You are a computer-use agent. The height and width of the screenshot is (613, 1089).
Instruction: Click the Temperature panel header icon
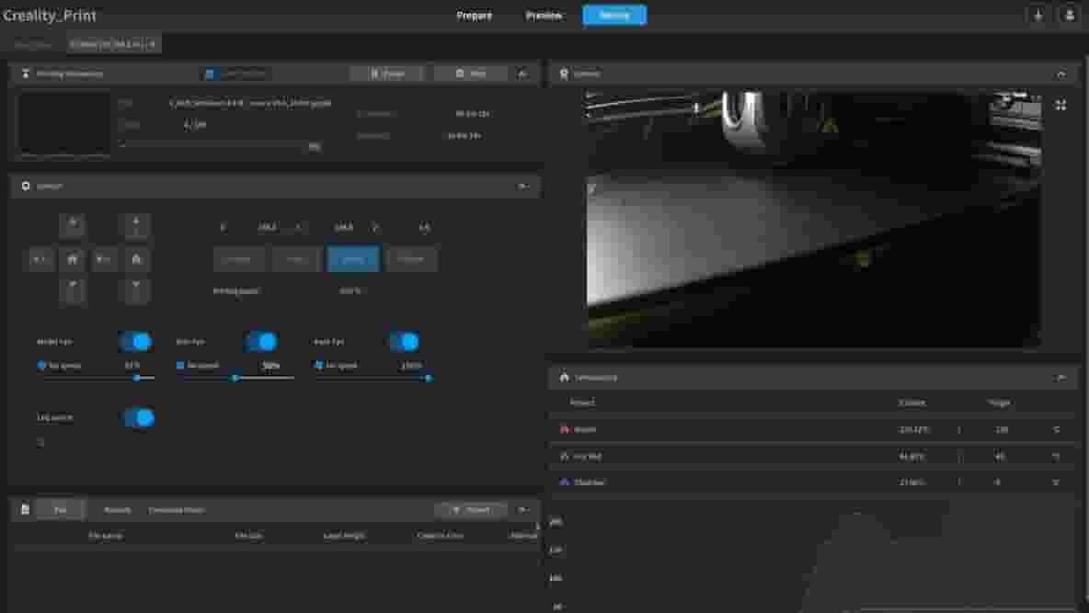coord(564,377)
